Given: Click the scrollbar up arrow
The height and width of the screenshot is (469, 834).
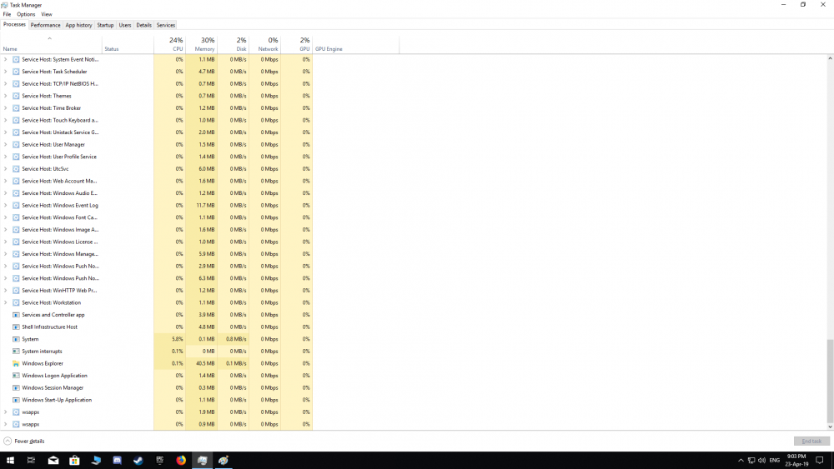Looking at the screenshot, I should 830,57.
